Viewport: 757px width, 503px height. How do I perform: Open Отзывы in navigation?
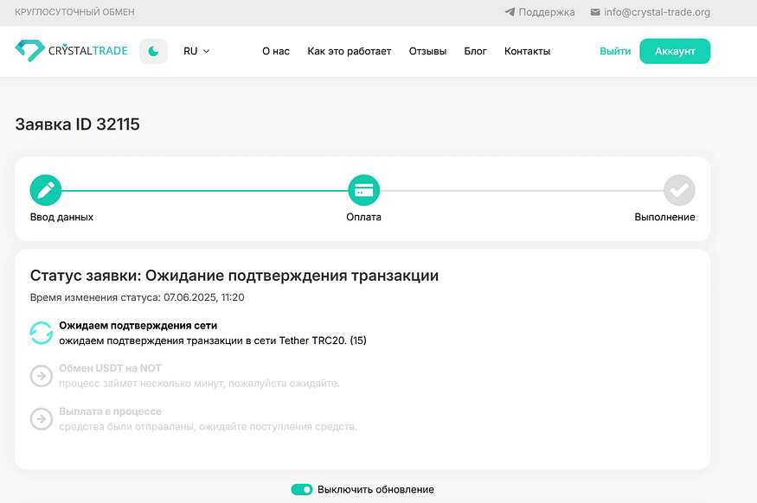coord(427,51)
